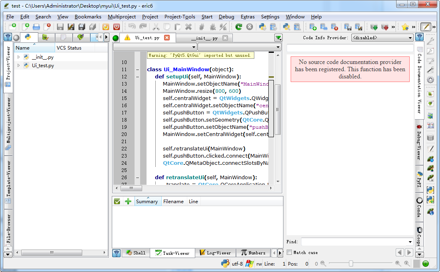
Task: Enable the Match case checkbox
Action: pos(289,252)
